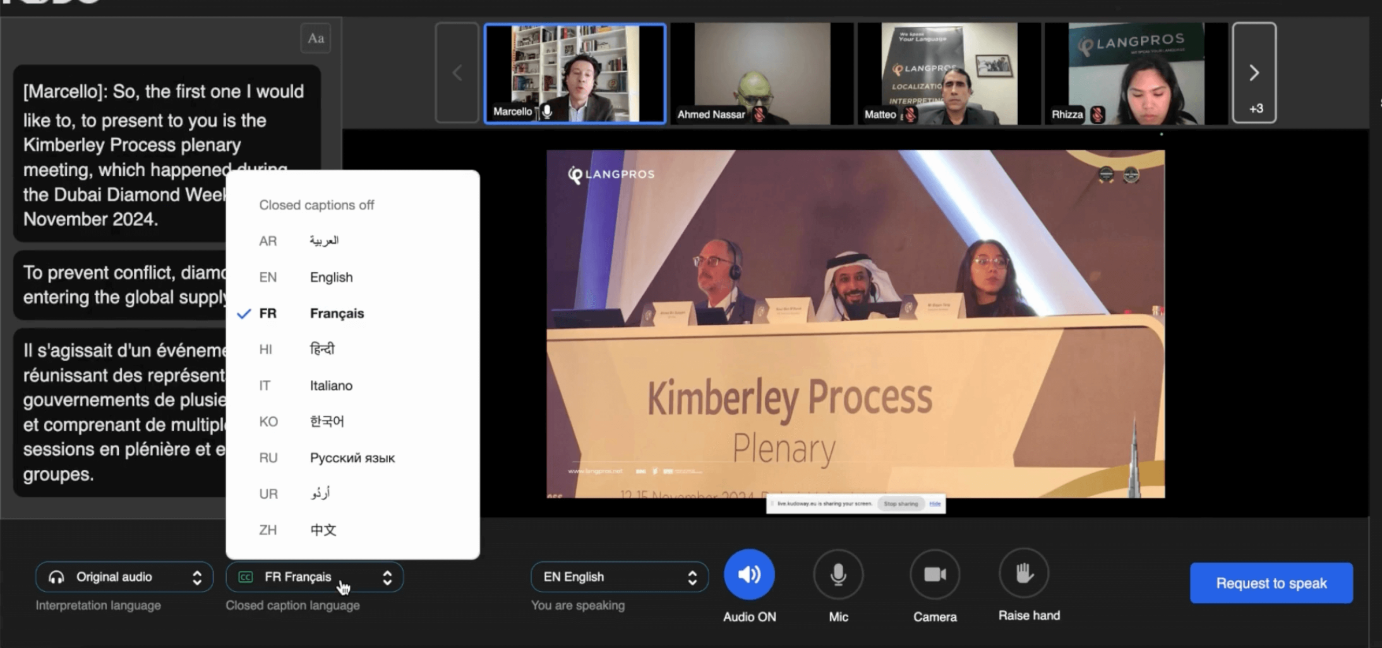Click the Original audio up-down chevrons
This screenshot has width=1382, height=648.
coord(197,578)
